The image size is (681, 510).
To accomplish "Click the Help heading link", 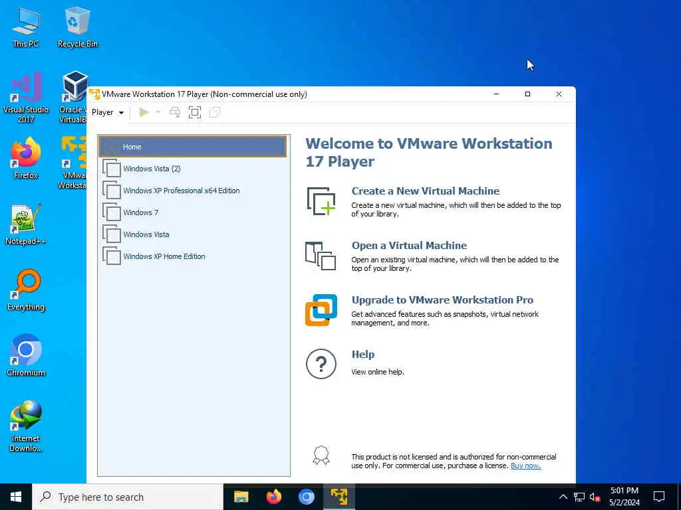I will (362, 355).
